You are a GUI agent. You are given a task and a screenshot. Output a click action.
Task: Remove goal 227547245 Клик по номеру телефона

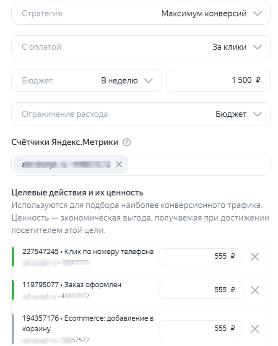(x=255, y=257)
